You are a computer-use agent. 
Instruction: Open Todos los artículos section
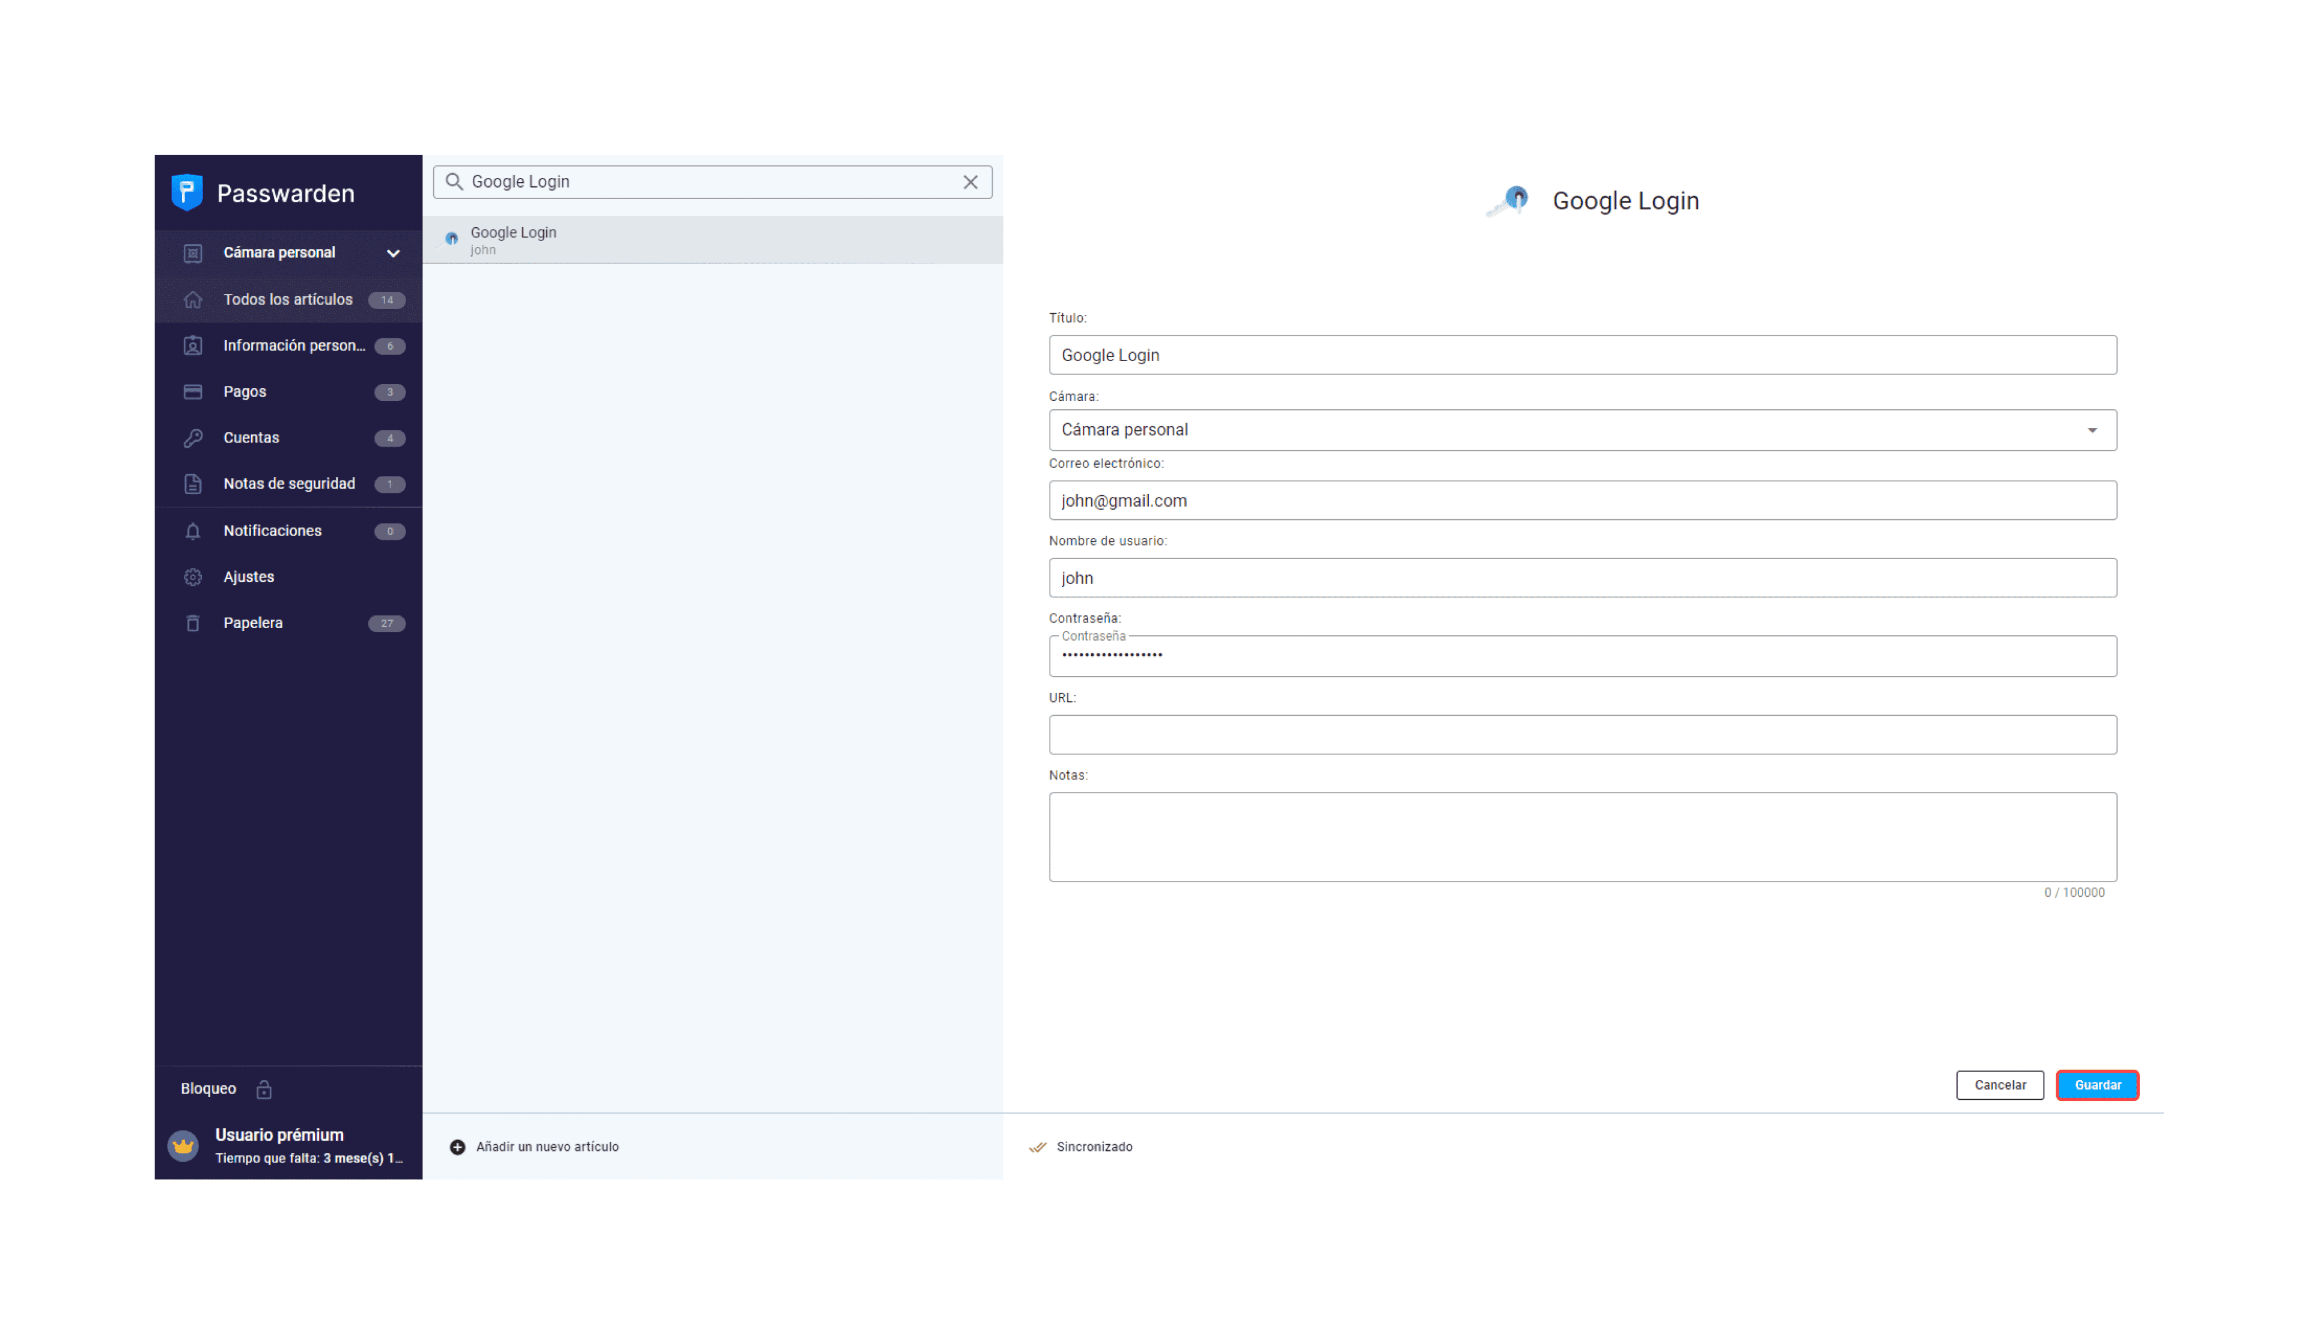point(287,299)
